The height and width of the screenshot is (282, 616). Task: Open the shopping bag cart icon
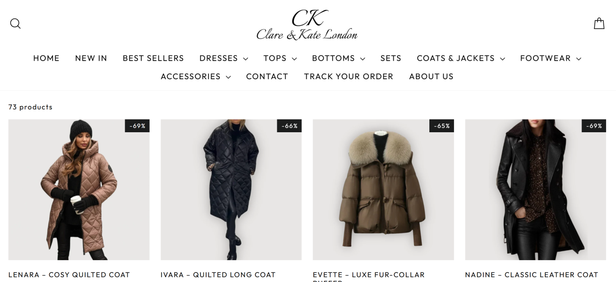pyautogui.click(x=599, y=23)
